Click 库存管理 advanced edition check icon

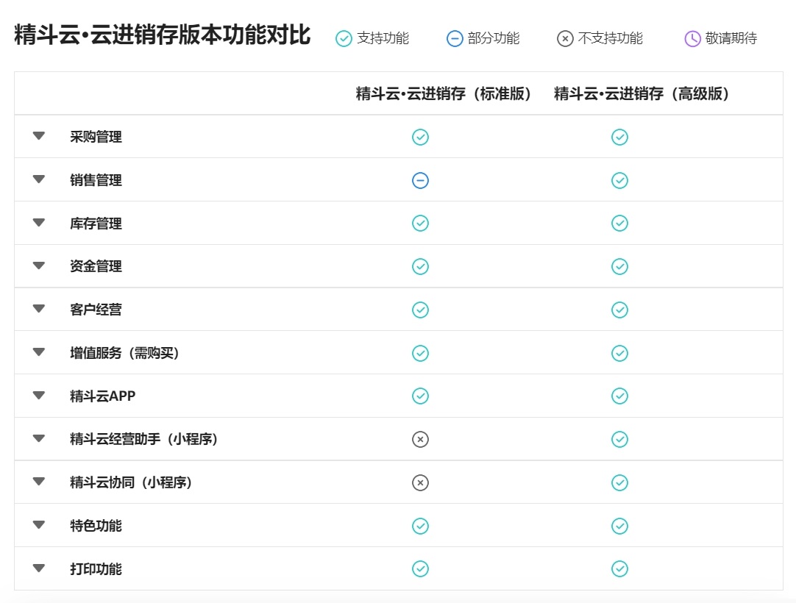620,224
